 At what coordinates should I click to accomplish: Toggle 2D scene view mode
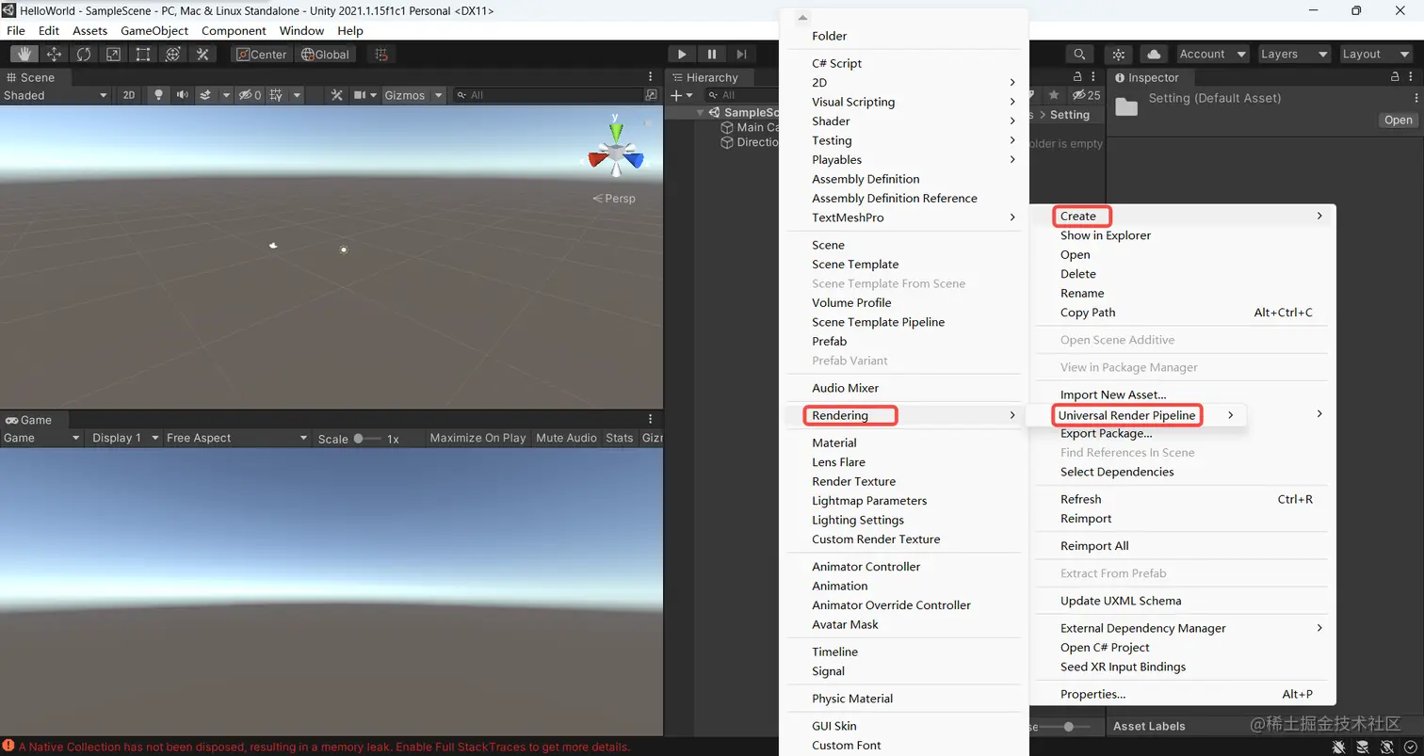coord(129,95)
